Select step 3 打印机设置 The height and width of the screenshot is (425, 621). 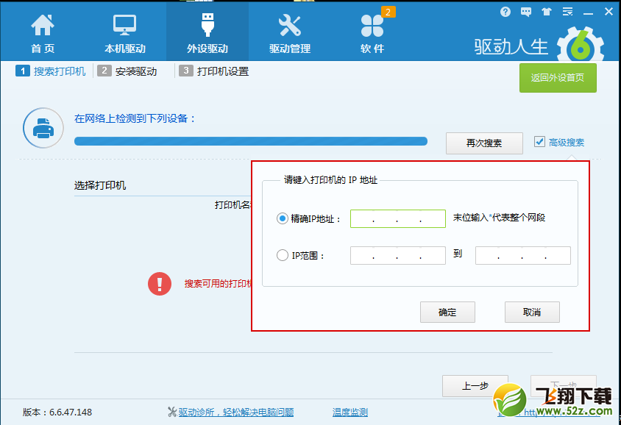[x=214, y=71]
